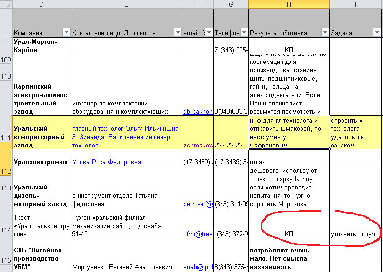
Task: Select cell потребляют очень мало
Action: (289, 254)
